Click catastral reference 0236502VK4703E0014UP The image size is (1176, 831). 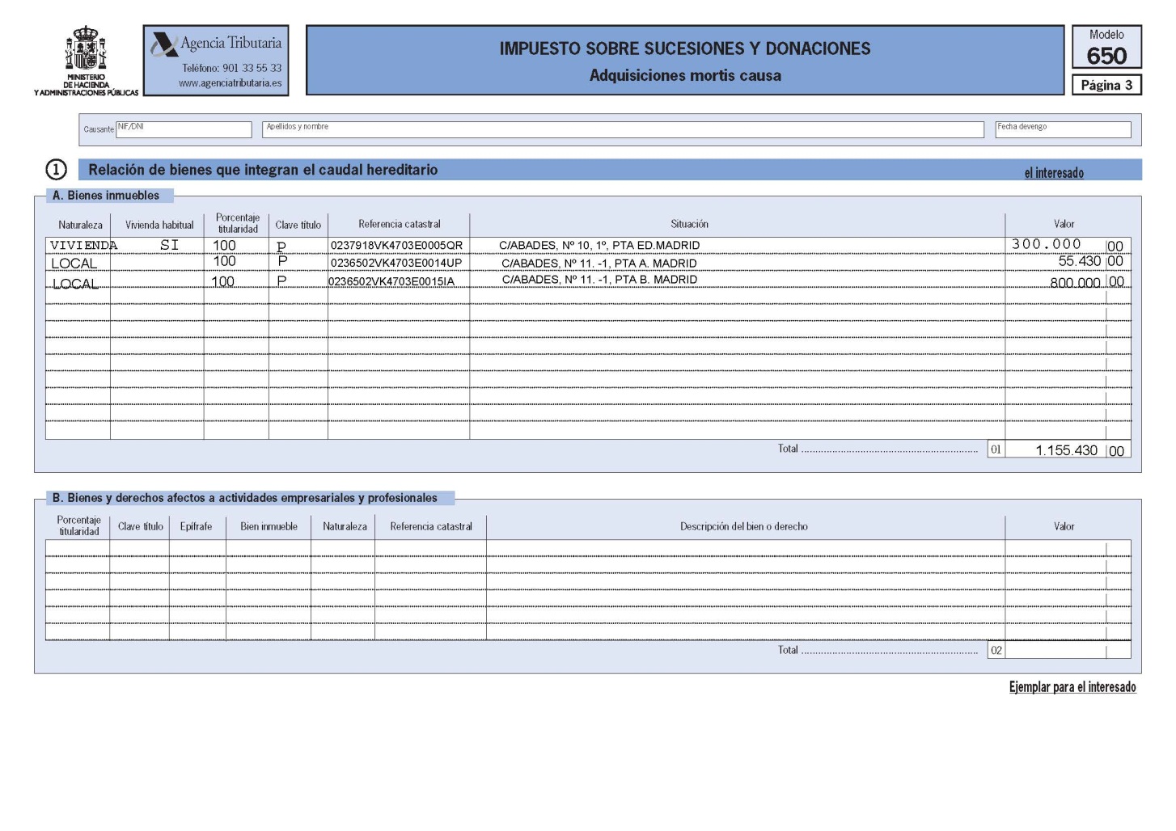pos(396,263)
